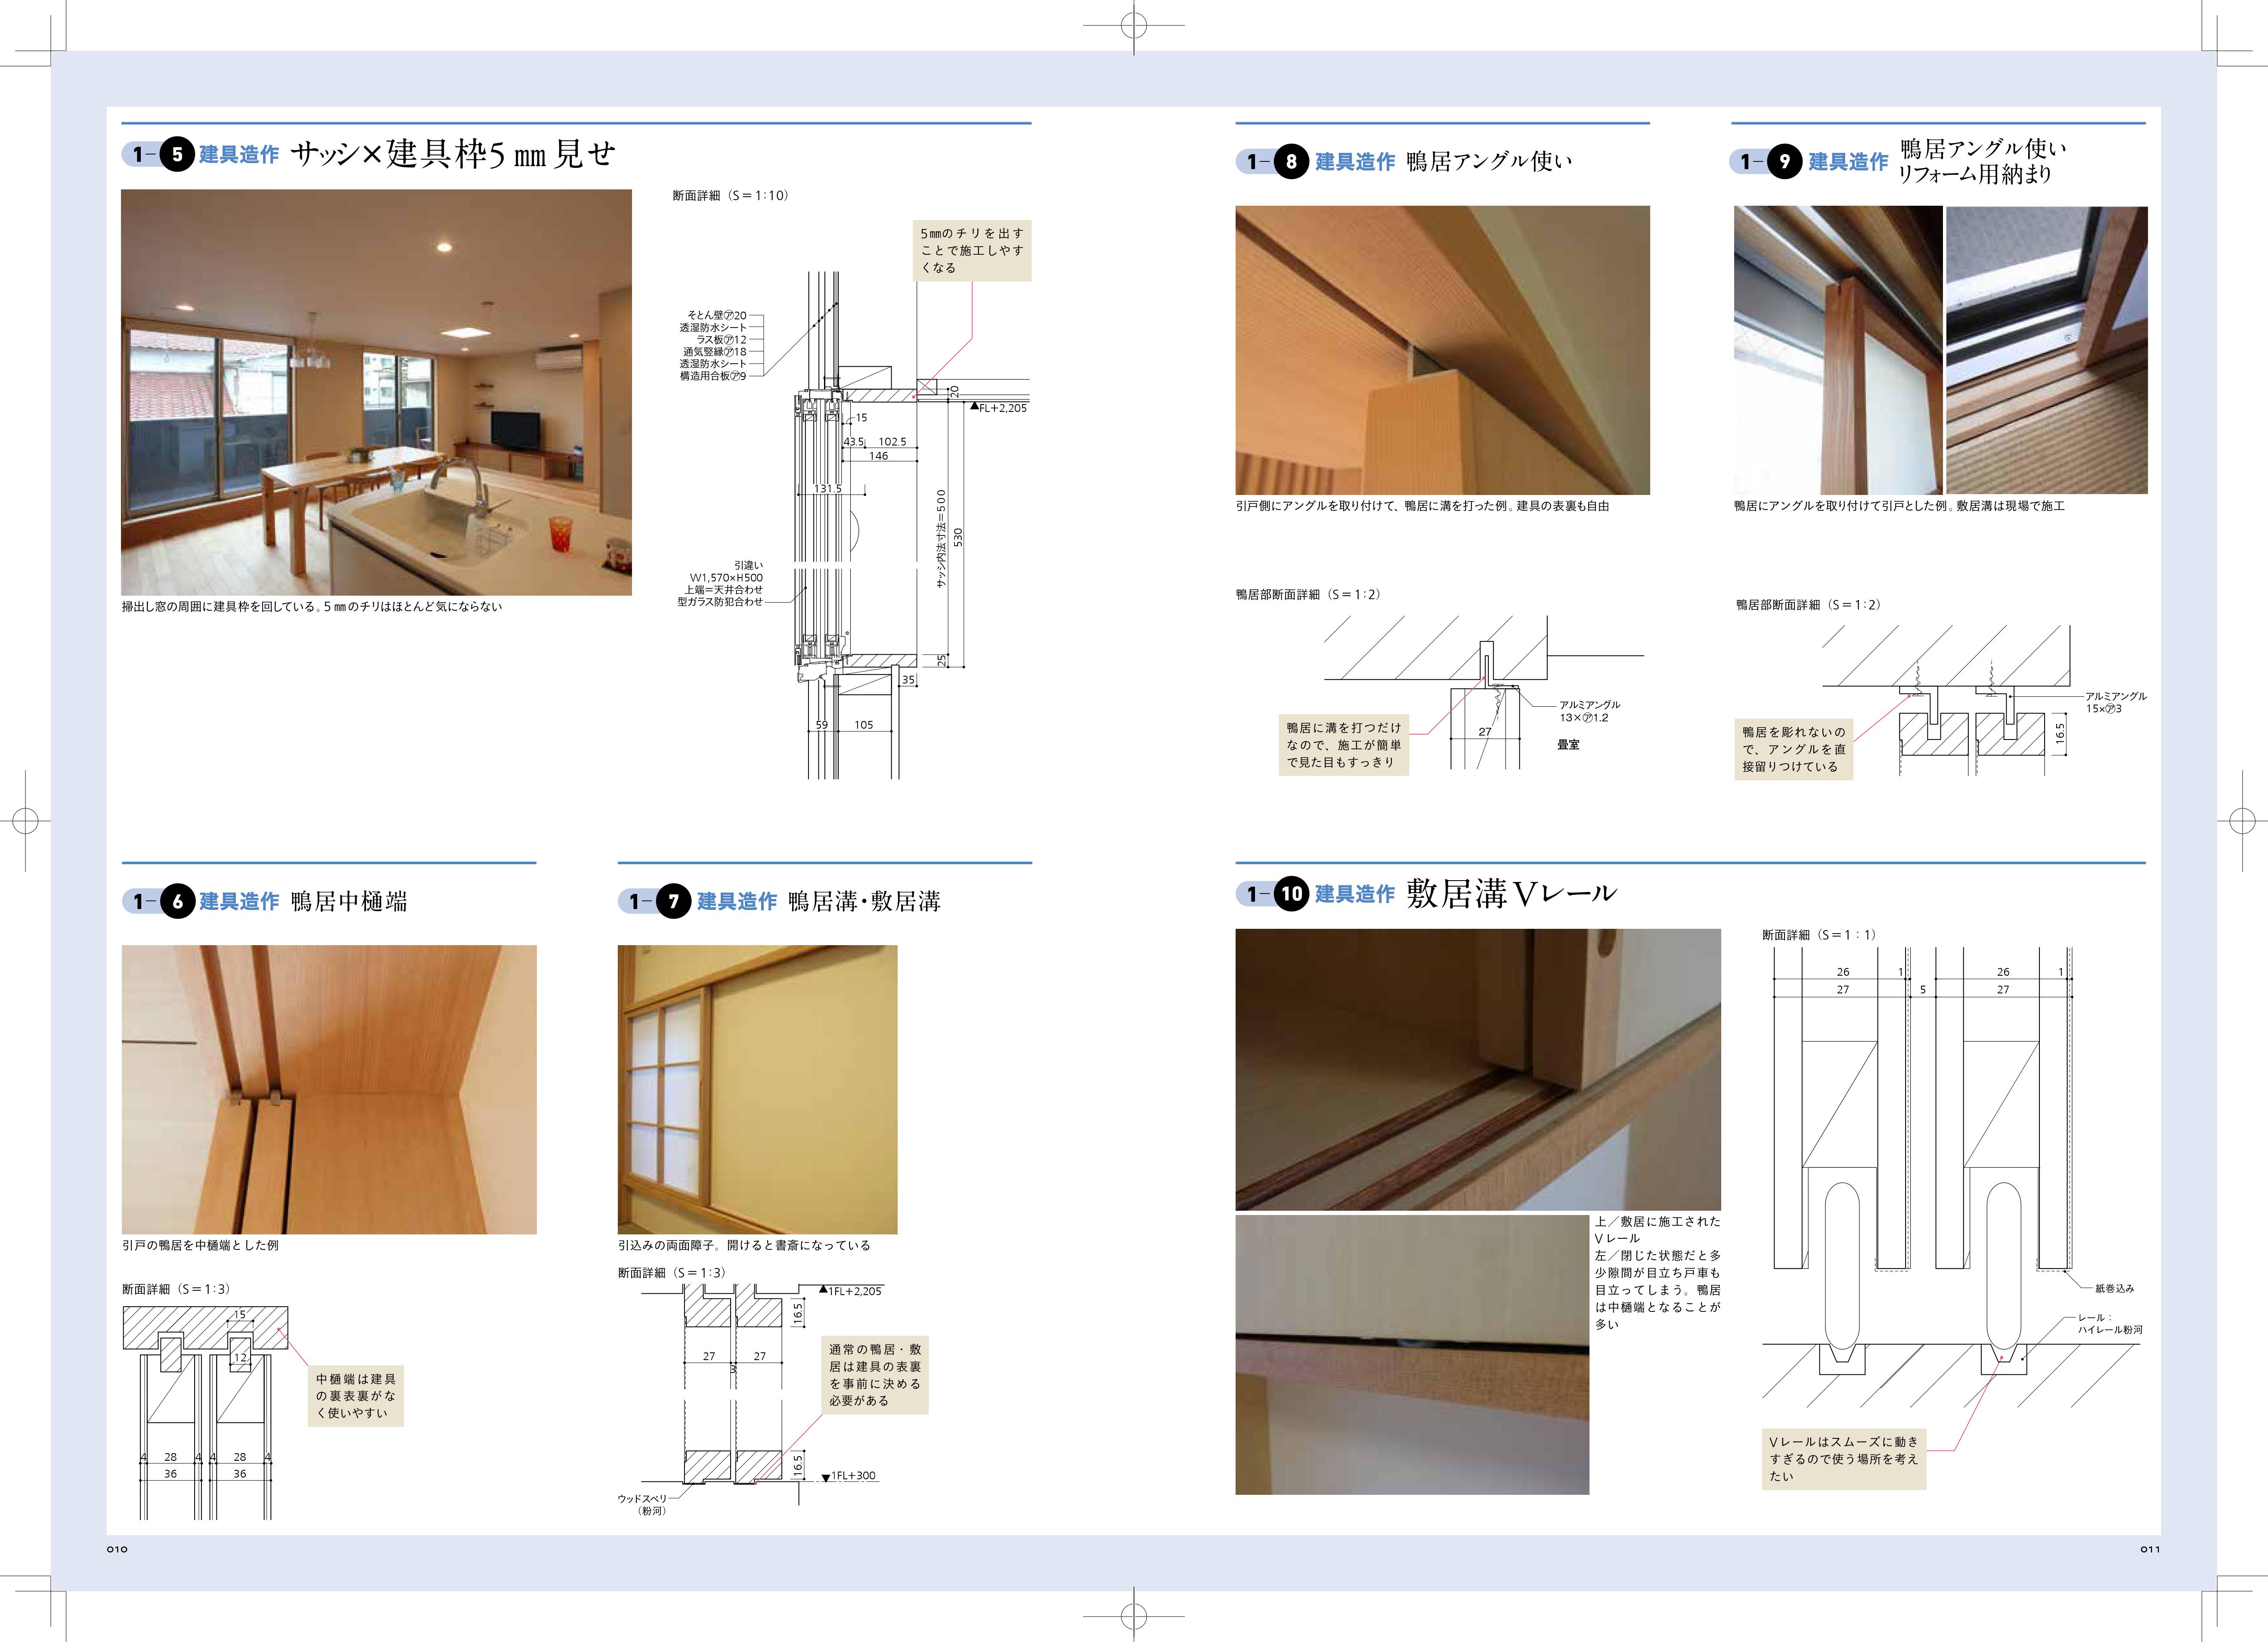Image resolution: width=2268 pixels, height=1642 pixels.
Task: Click the label 'アルミアングル 13×⑦1.2'
Action: tap(1590, 711)
